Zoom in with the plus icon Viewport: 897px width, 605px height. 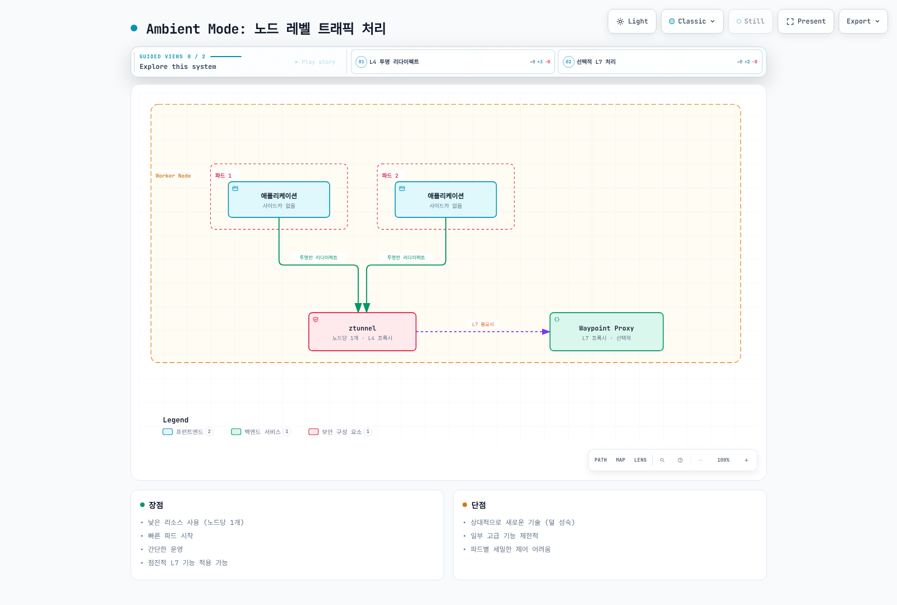(x=746, y=460)
